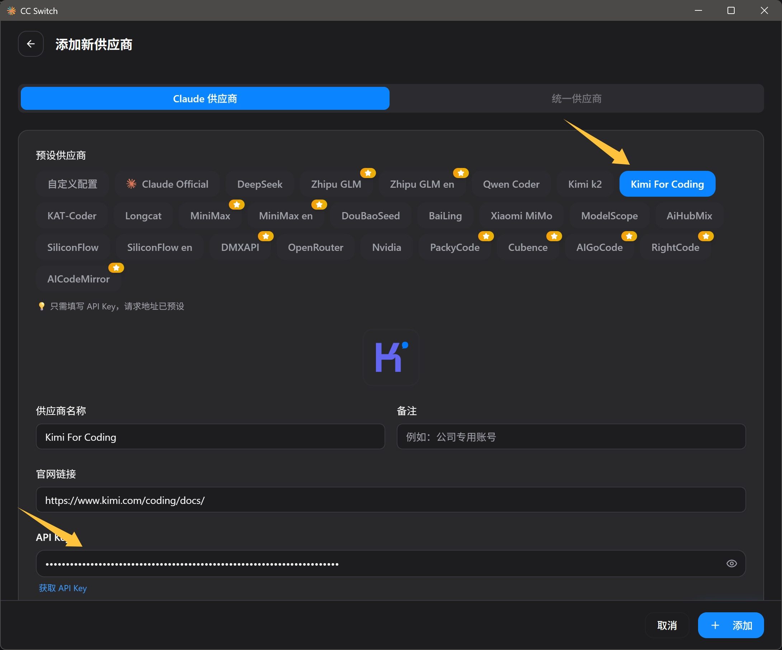Select the OpenRouter preset provider

[315, 247]
